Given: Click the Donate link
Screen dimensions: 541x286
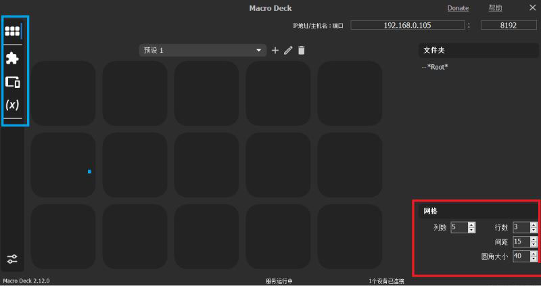Looking at the screenshot, I should pyautogui.click(x=458, y=8).
